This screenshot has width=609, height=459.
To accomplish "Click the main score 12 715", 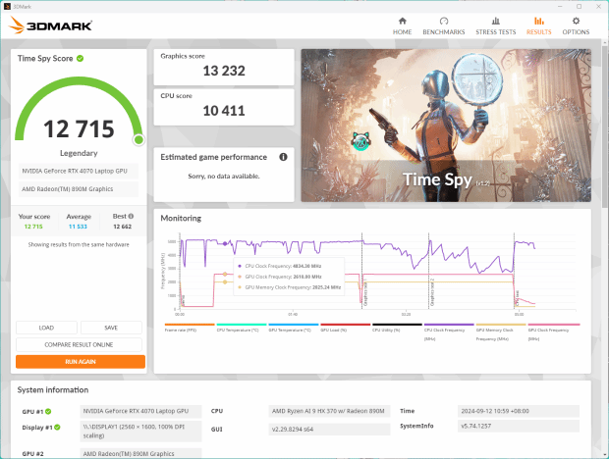I will [x=79, y=129].
